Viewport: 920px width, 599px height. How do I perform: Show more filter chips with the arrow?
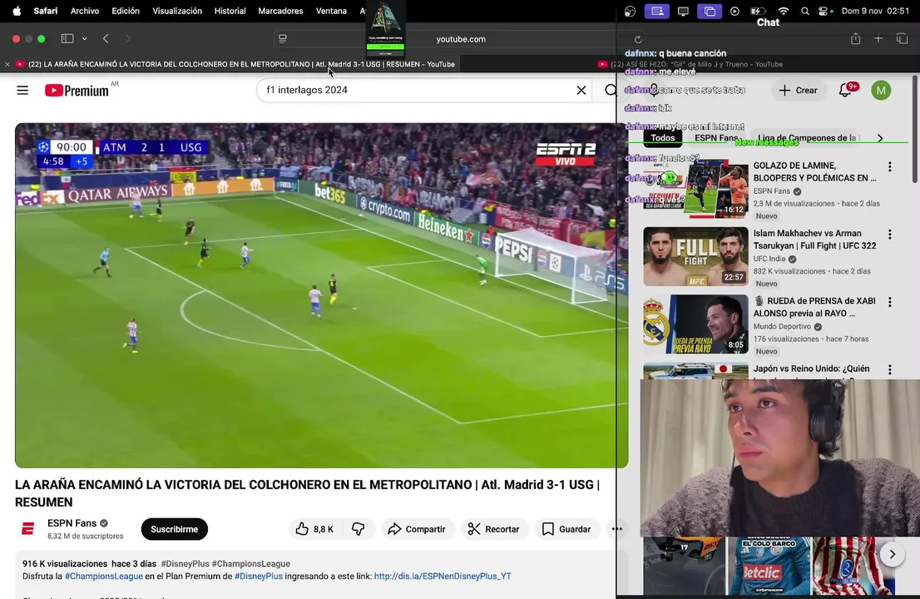(879, 138)
